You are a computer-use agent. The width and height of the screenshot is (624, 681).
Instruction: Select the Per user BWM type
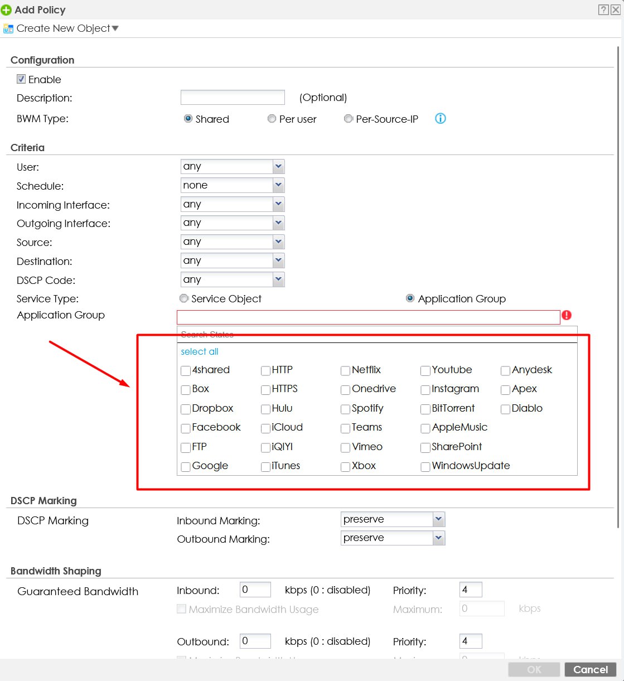click(272, 119)
